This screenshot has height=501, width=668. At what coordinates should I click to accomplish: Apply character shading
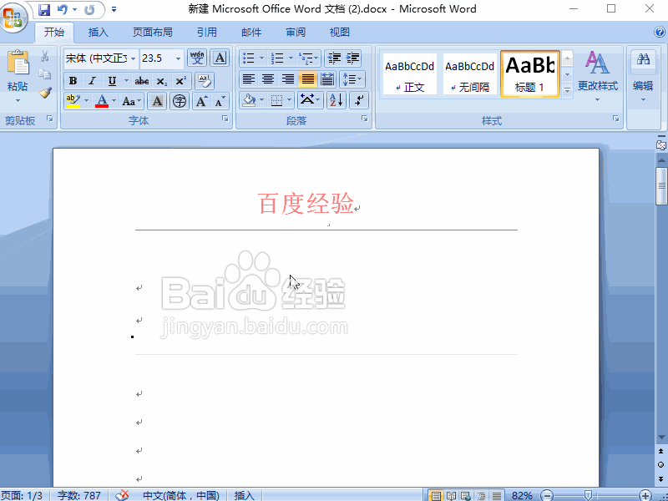coord(157,101)
